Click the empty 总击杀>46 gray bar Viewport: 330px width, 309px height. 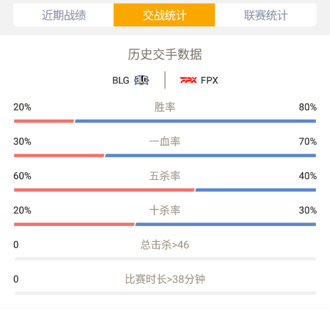(x=165, y=259)
